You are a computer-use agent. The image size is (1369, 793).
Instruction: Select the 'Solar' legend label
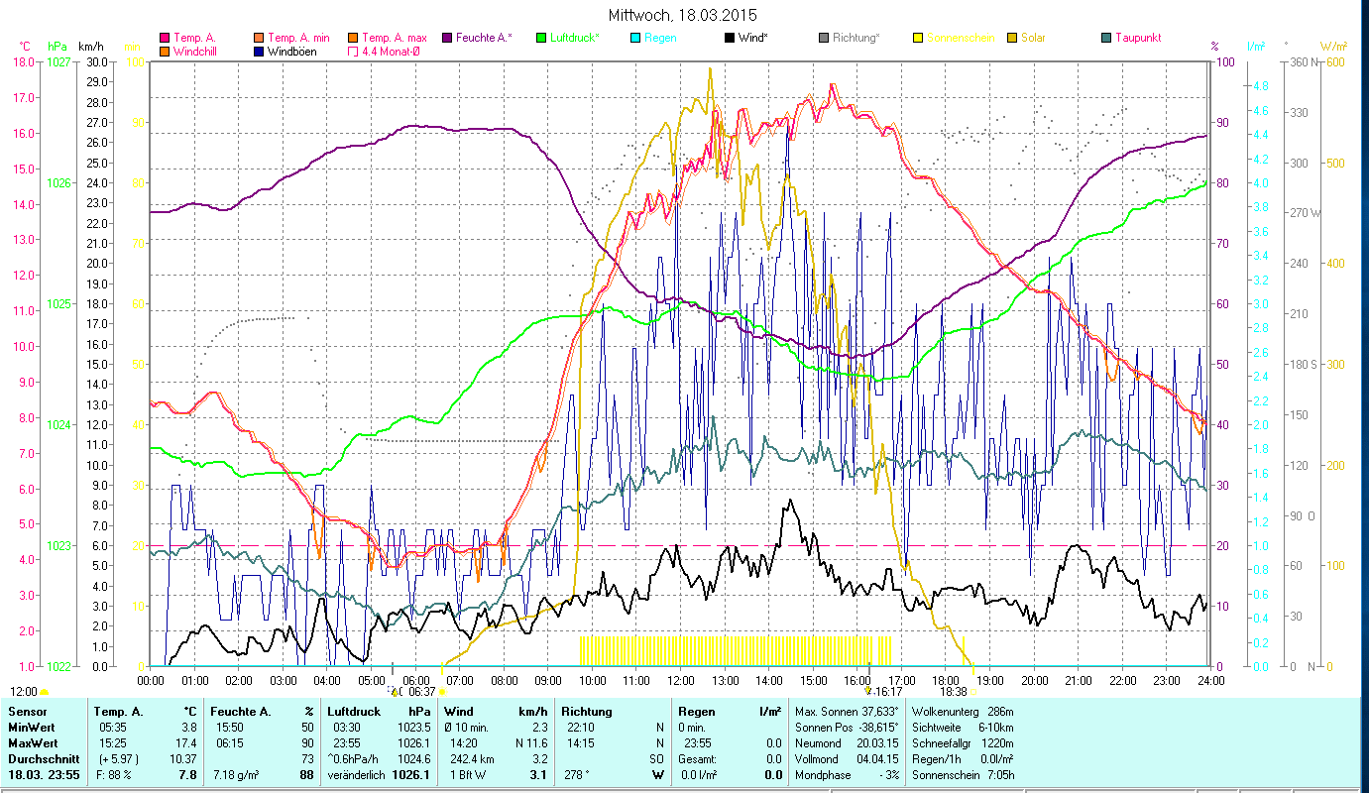tap(1033, 38)
